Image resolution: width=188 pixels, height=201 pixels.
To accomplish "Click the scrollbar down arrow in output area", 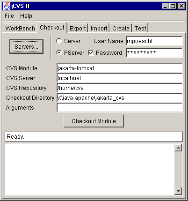I will click(x=178, y=191).
